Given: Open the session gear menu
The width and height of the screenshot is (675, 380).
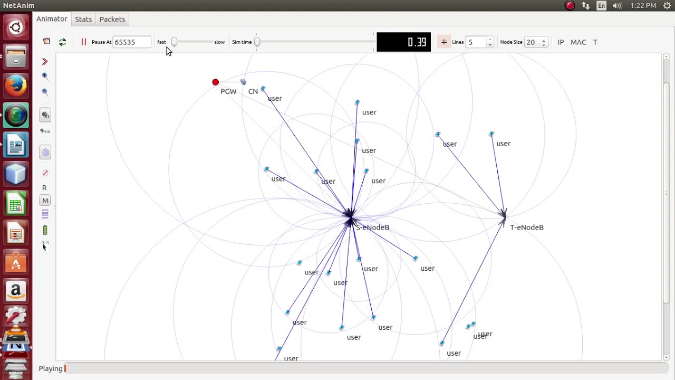Looking at the screenshot, I should point(667,6).
